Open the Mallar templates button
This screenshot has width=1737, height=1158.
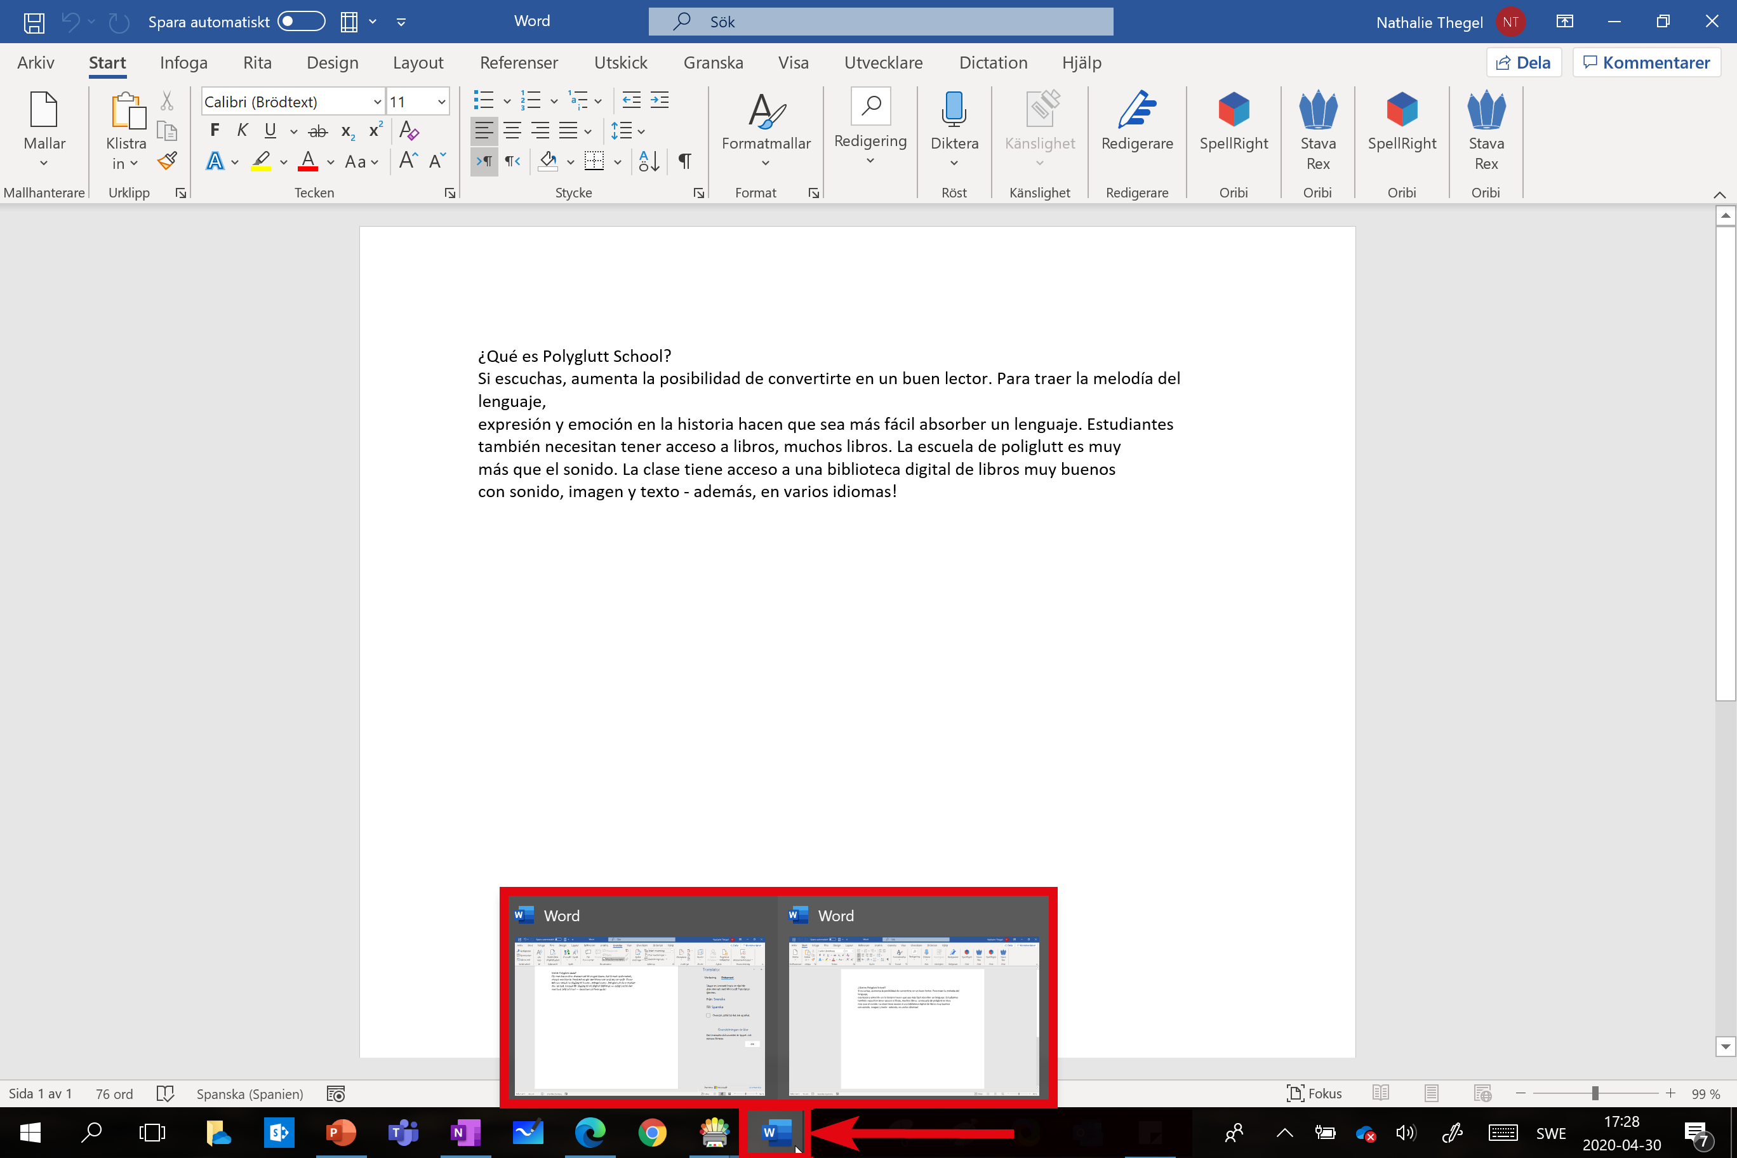[x=44, y=130]
